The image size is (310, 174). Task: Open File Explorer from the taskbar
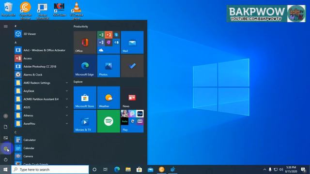coord(128,170)
